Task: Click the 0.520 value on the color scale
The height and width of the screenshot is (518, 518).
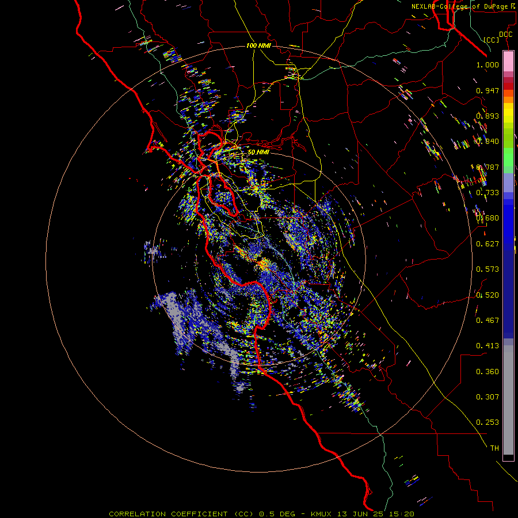Action: tap(487, 295)
